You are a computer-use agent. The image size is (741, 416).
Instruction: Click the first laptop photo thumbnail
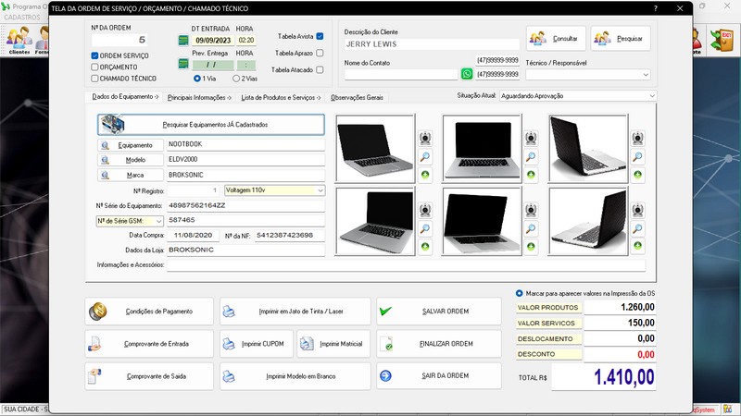374,148
